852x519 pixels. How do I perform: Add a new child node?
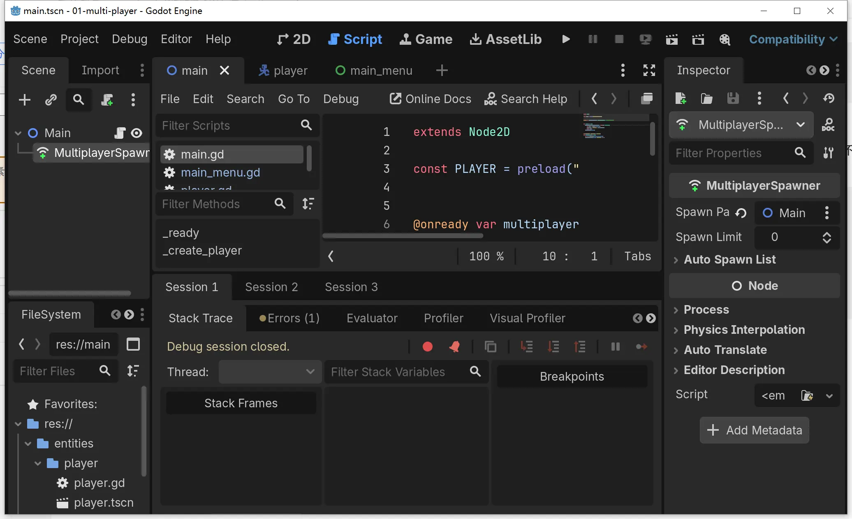click(x=25, y=100)
